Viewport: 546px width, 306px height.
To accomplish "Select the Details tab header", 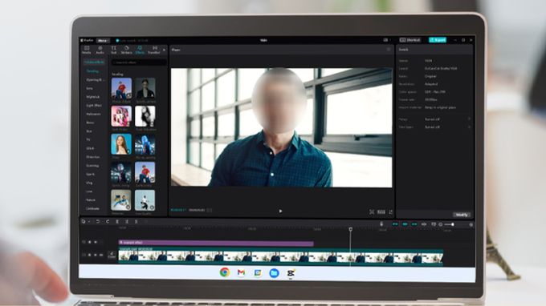I will 404,50.
